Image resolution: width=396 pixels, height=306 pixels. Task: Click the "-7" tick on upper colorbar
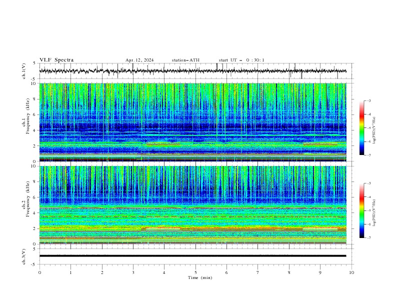pyautogui.click(x=369, y=155)
